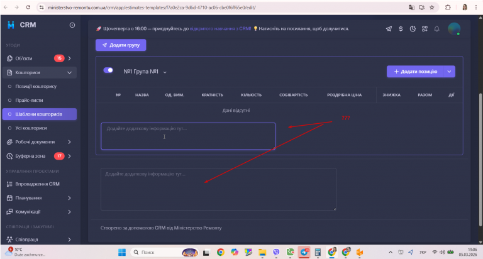Click the dollar sign currency icon
483x259 pixels.
[401, 29]
